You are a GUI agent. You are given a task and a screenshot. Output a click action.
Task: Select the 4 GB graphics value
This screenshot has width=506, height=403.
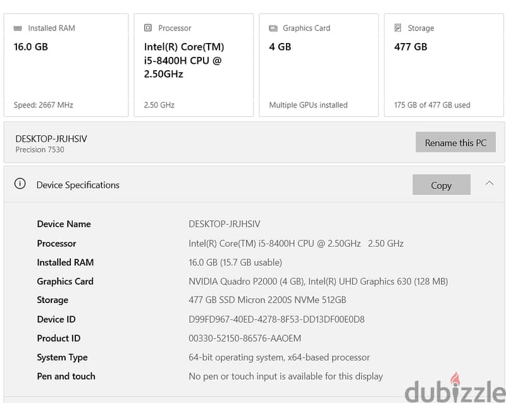click(280, 47)
